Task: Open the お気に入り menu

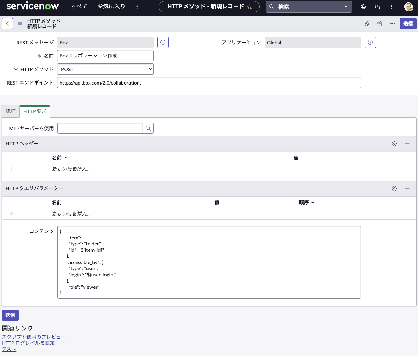Action: coord(111,6)
